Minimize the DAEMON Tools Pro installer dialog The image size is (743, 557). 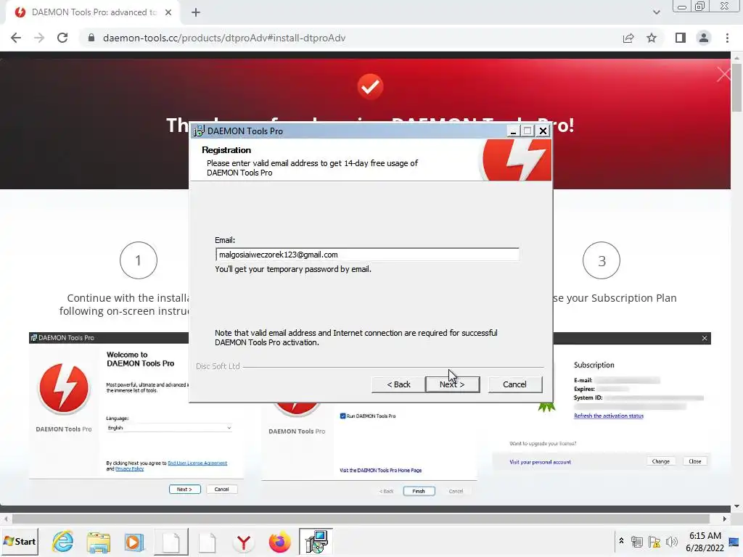pos(513,131)
